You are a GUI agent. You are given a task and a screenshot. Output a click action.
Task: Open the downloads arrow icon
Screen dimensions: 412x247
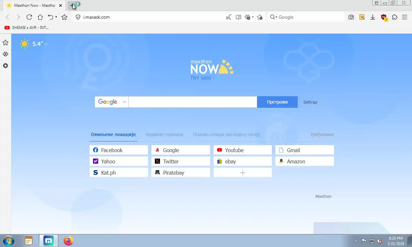pos(373,17)
